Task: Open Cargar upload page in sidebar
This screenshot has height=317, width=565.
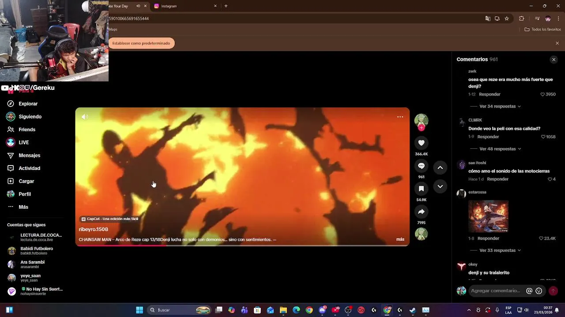Action: click(x=26, y=181)
